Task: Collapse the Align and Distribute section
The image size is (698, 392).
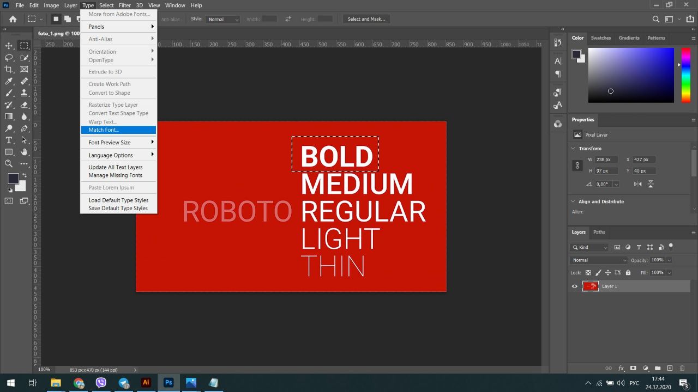Action: pos(573,201)
